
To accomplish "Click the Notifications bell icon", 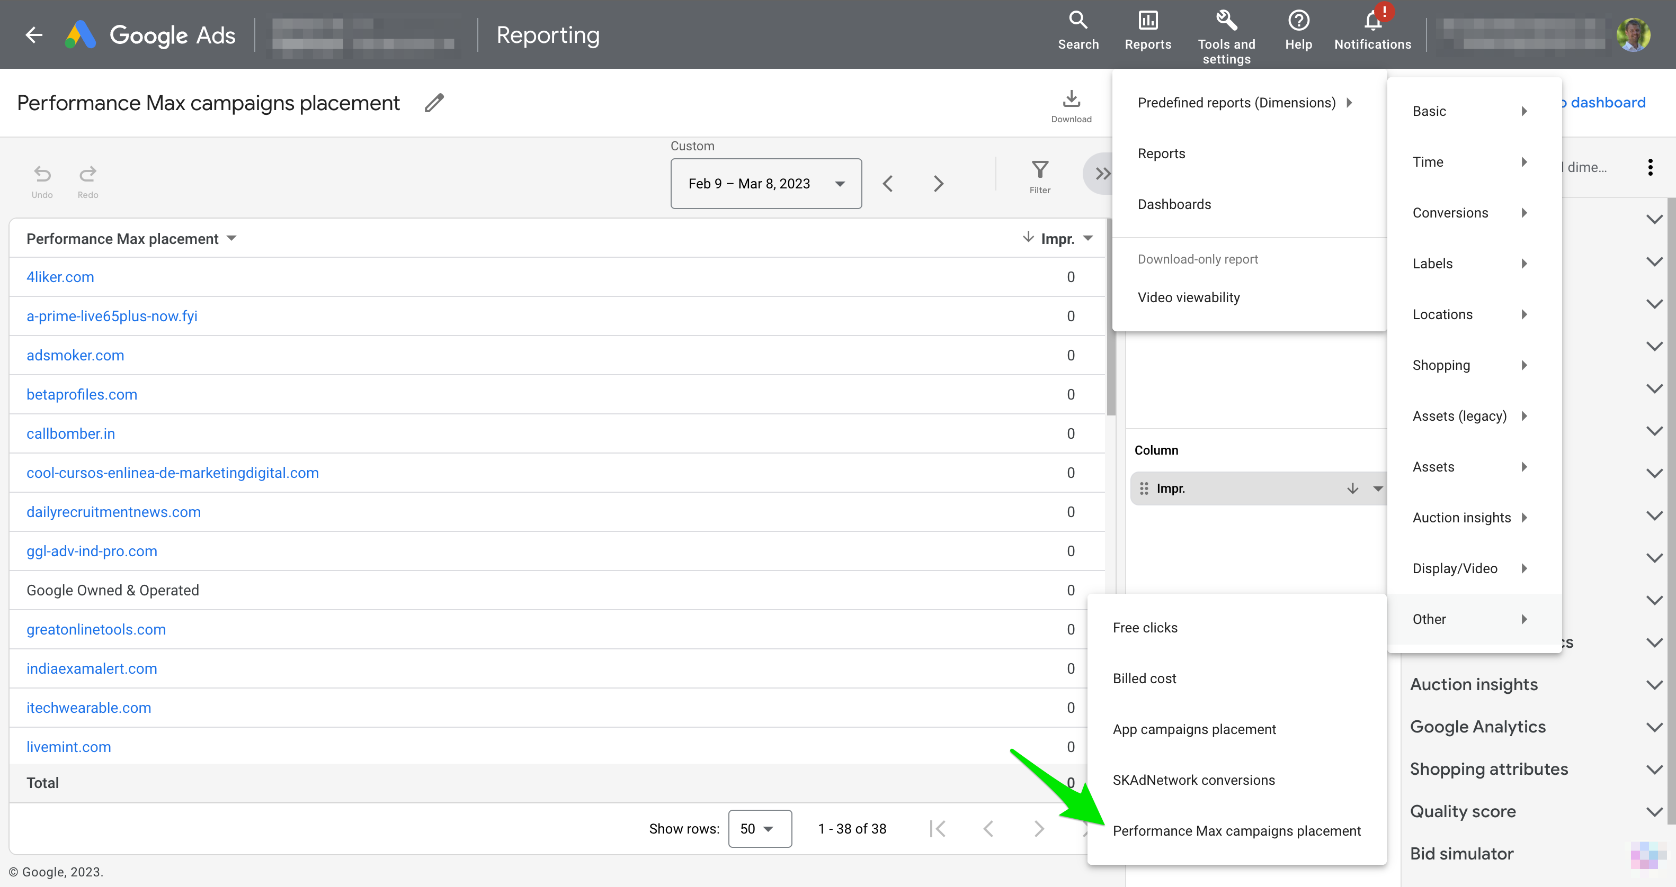I will point(1374,21).
